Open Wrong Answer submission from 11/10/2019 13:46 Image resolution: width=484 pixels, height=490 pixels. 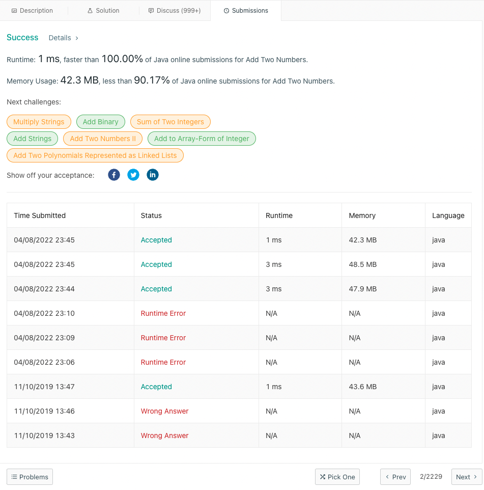[x=164, y=411]
